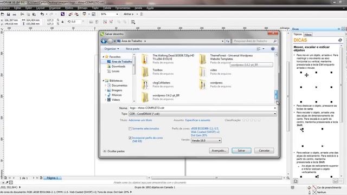
Task: Click the refresh icon beside address bar
Action: pyautogui.click(x=228, y=41)
